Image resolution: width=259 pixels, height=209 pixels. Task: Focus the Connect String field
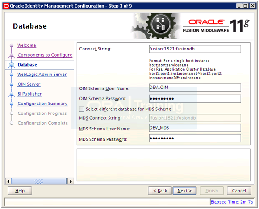tap(195, 49)
